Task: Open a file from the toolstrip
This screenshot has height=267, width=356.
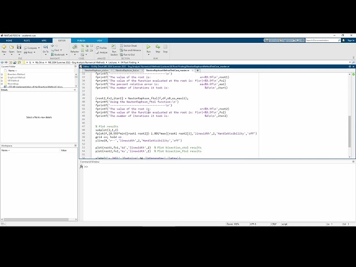Action: [x=11, y=48]
